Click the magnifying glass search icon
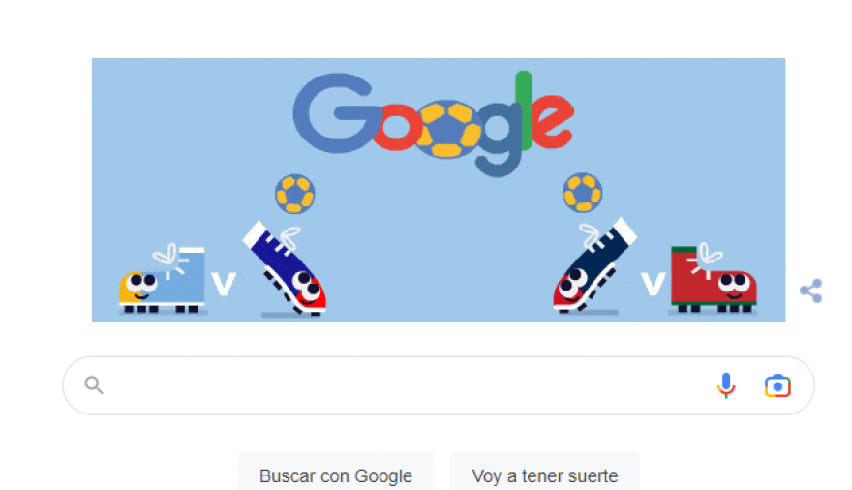 [x=94, y=385]
